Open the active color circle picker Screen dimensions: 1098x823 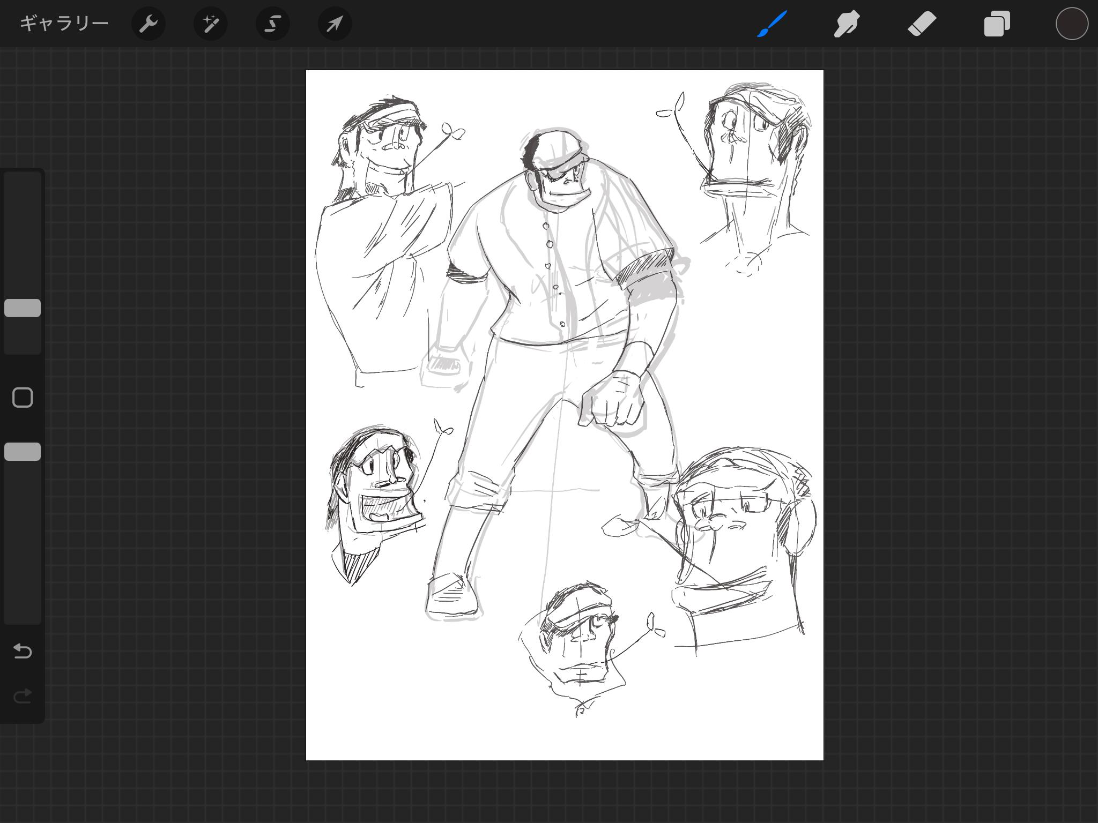(1071, 24)
